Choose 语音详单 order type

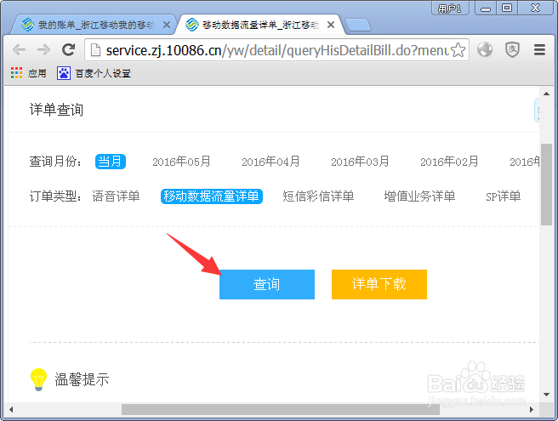pyautogui.click(x=116, y=196)
